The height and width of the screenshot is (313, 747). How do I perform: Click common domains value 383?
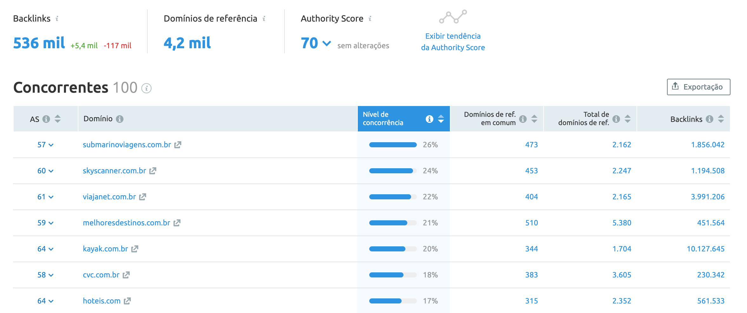coord(531,275)
